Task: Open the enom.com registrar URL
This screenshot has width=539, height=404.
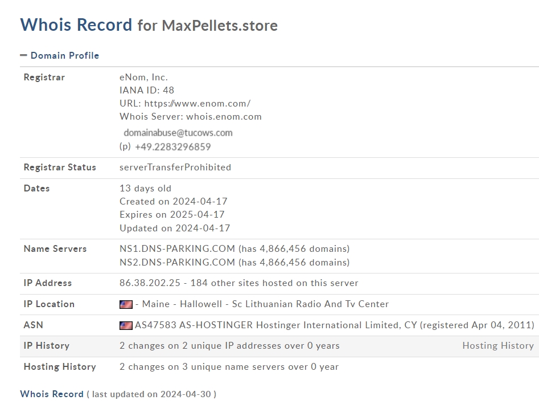Action: 198,104
